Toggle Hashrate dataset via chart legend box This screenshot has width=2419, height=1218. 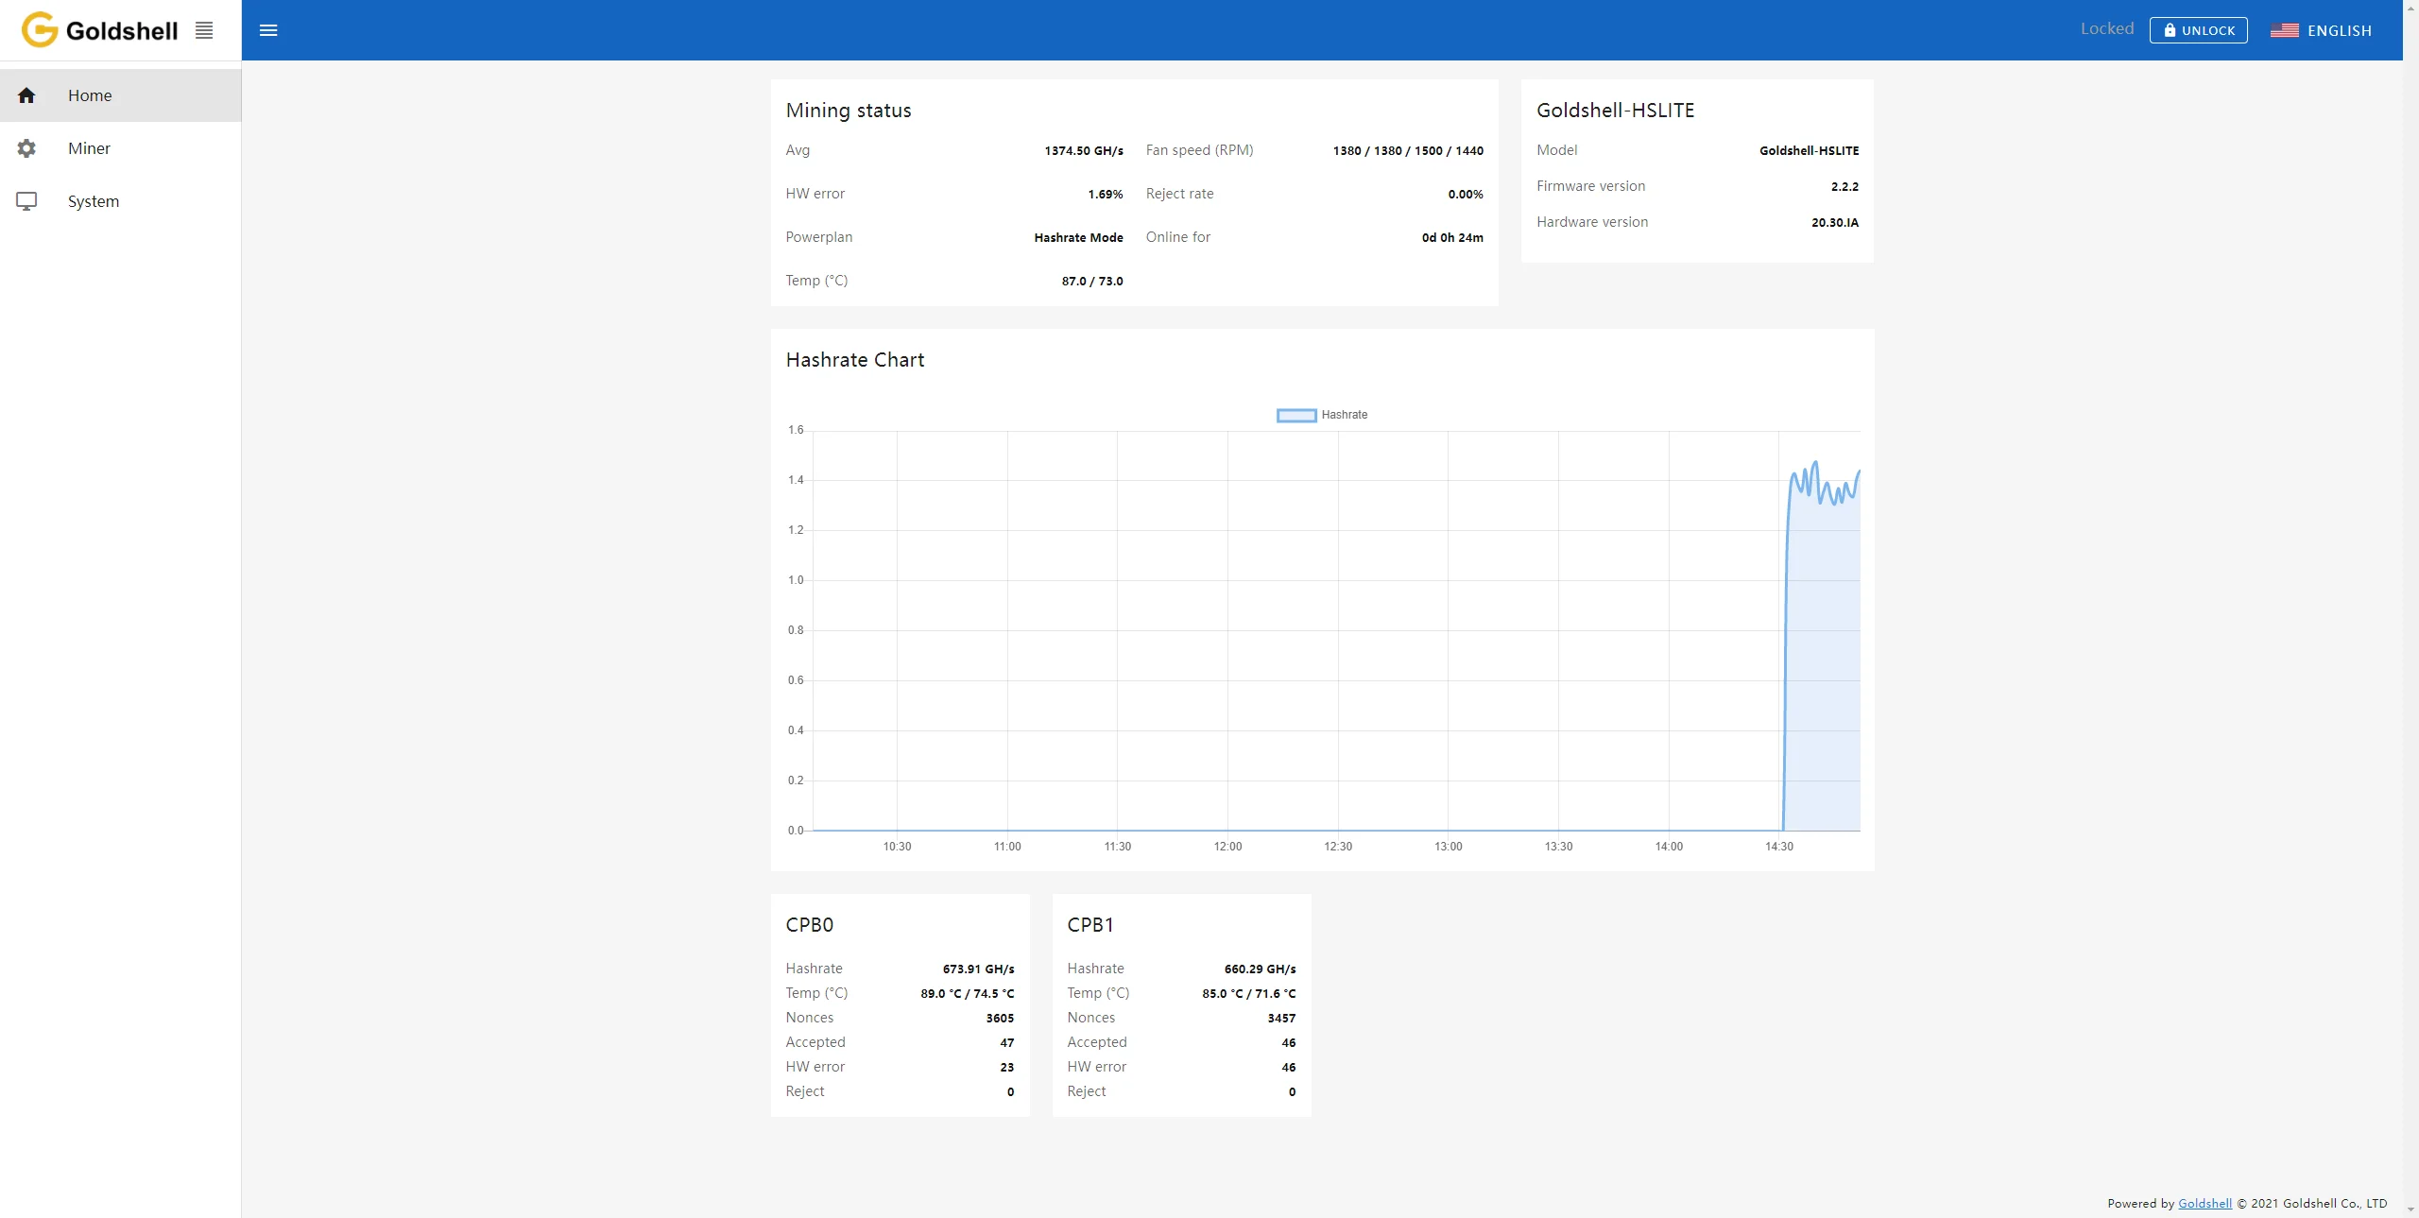1295,415
